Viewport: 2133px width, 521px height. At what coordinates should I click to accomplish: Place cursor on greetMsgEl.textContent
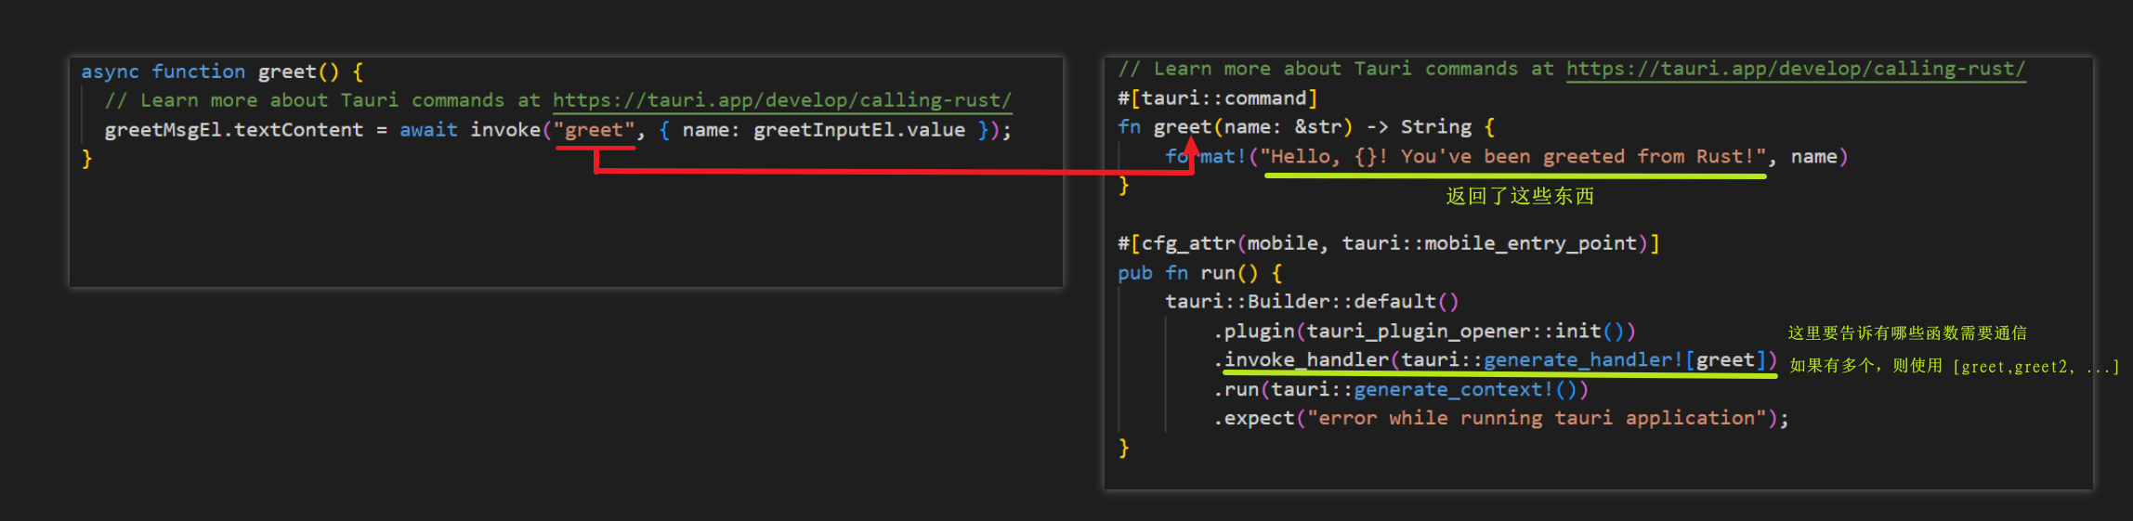point(233,130)
